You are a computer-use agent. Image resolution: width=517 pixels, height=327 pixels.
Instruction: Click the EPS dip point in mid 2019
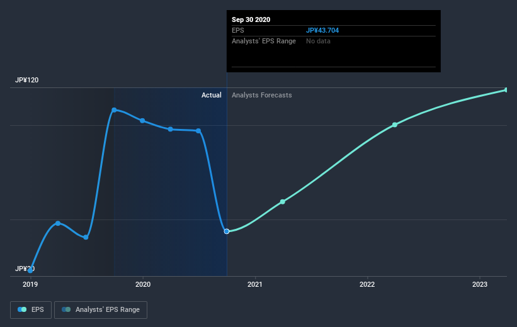point(86,238)
